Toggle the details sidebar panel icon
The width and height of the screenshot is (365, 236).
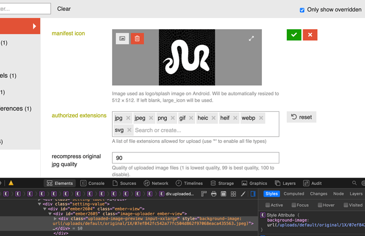(x=253, y=194)
